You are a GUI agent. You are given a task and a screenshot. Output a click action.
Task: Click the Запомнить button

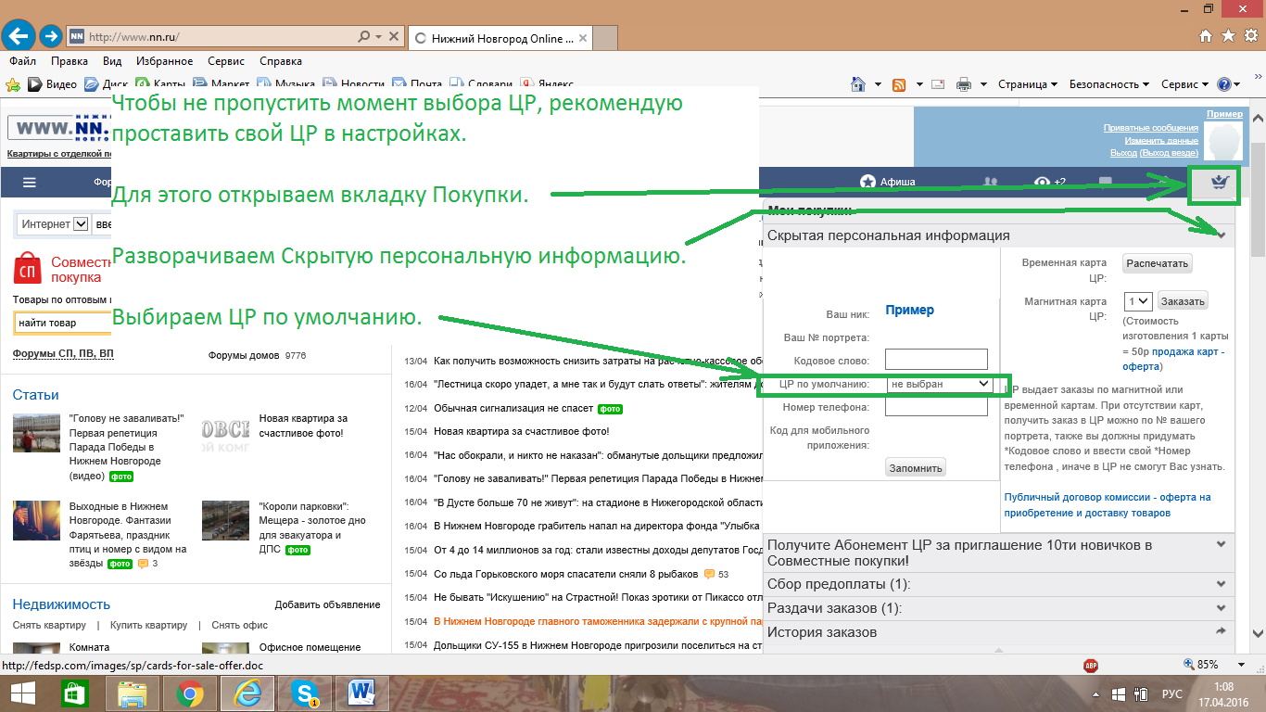pyautogui.click(x=916, y=467)
